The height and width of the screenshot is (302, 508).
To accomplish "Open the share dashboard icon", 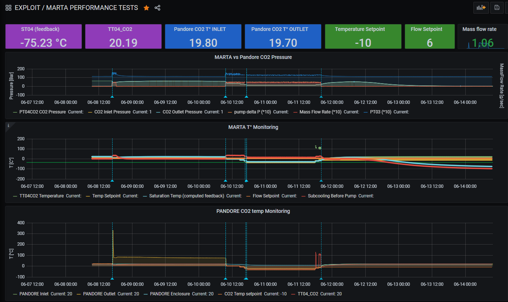I will pos(157,8).
